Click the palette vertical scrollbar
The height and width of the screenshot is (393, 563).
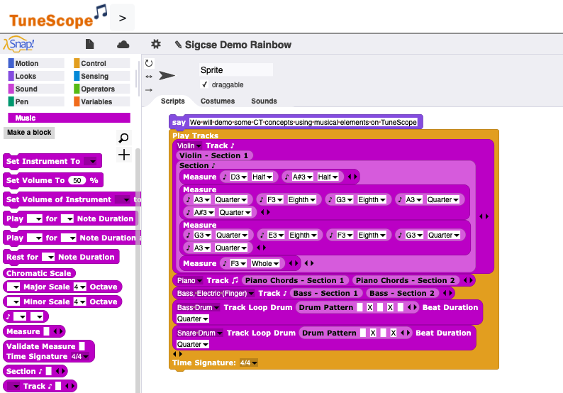(138, 270)
